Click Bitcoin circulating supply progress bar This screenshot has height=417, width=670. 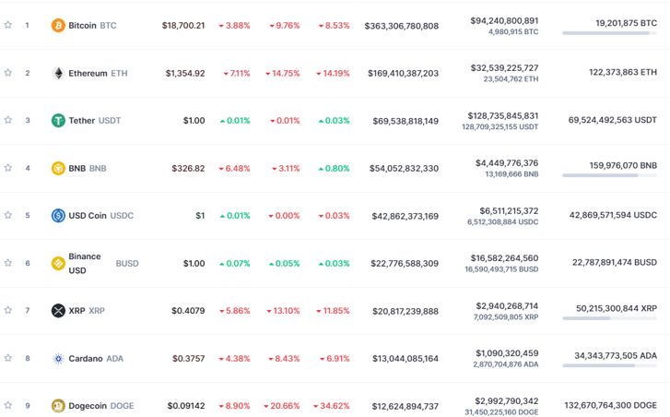pyautogui.click(x=609, y=33)
